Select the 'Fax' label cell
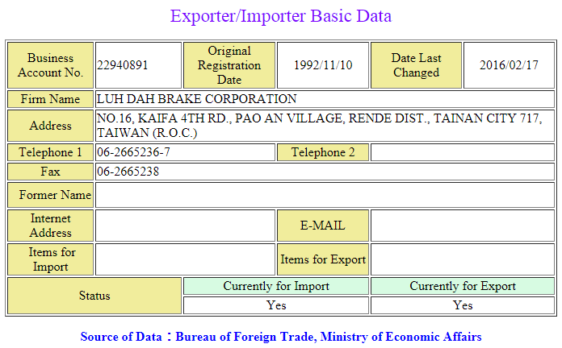This screenshot has width=562, height=348. (51, 172)
